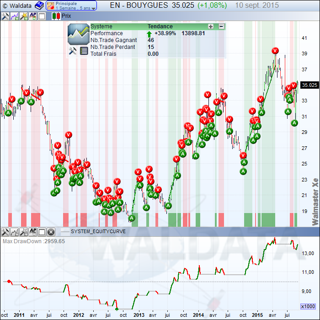The height and width of the screenshot is (320, 320).
Task: Click the 13,00 equity axis label
Action: point(308,253)
